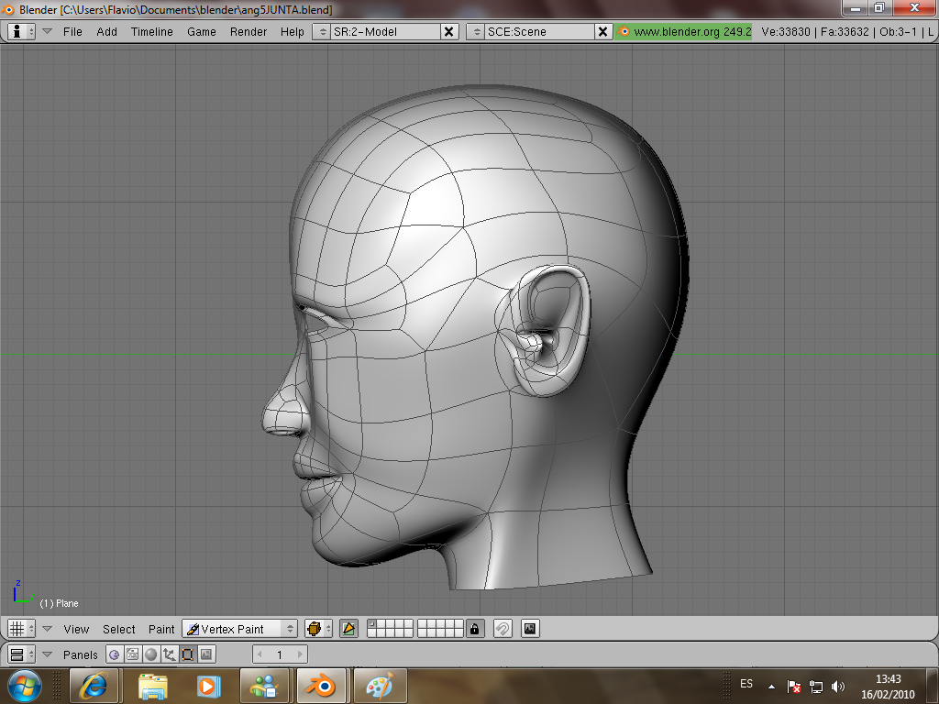The height and width of the screenshot is (704, 939).
Task: Open the Select menu in 3D header
Action: tap(118, 629)
